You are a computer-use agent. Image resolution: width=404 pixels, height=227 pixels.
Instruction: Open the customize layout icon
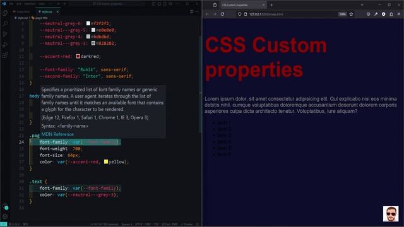pyautogui.click(x=170, y=4)
